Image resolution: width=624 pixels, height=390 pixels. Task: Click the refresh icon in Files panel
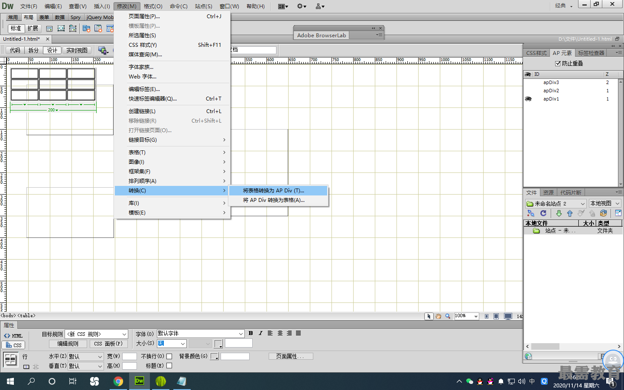coord(543,213)
